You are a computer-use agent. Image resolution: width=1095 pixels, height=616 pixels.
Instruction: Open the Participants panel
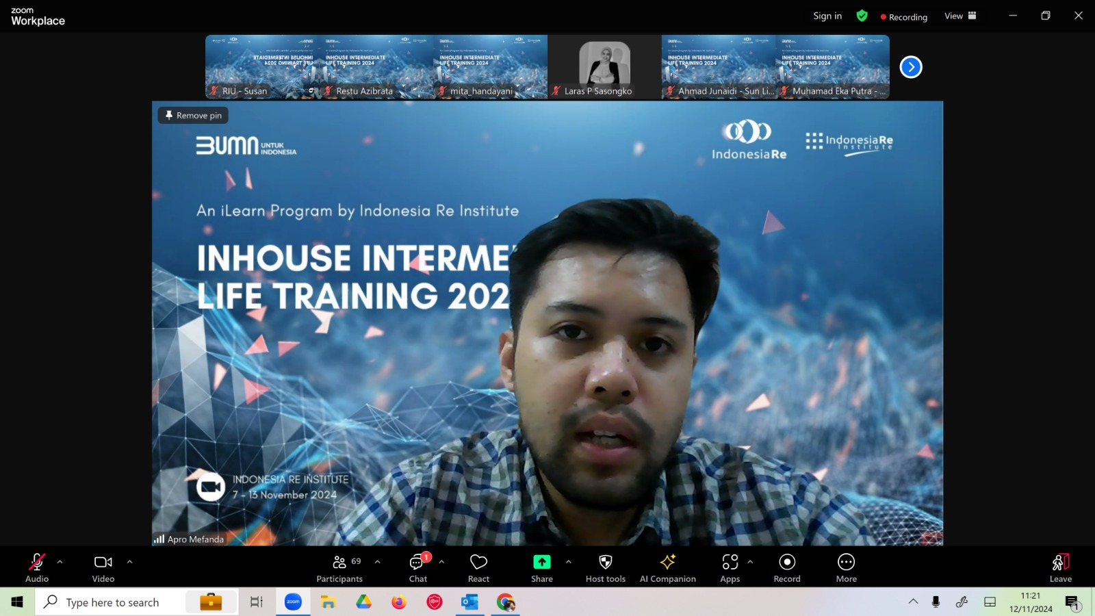point(339,568)
